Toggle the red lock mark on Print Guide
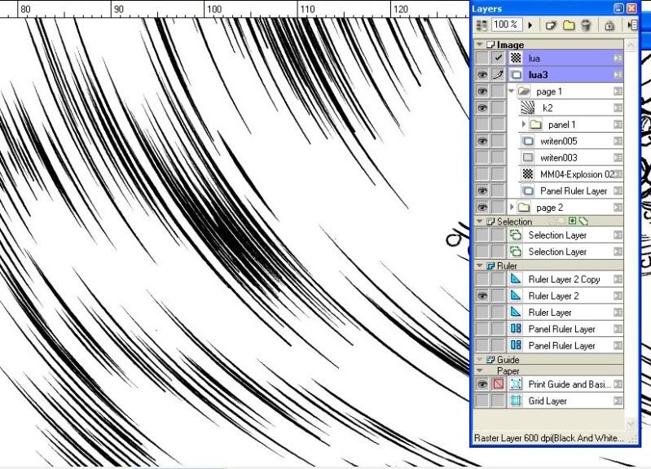651x469 pixels. click(498, 384)
